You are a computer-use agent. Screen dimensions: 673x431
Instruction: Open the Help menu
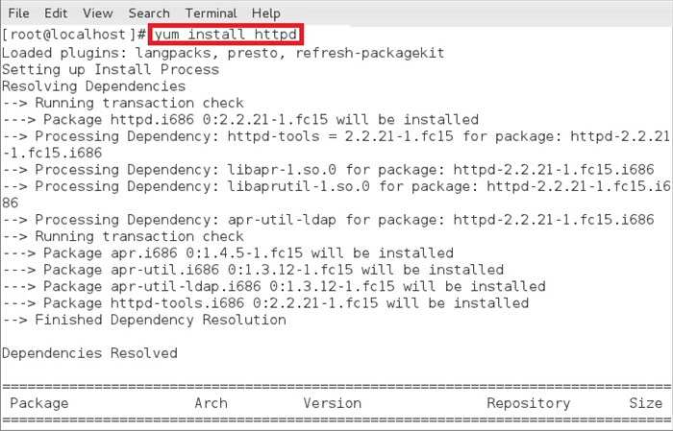266,13
